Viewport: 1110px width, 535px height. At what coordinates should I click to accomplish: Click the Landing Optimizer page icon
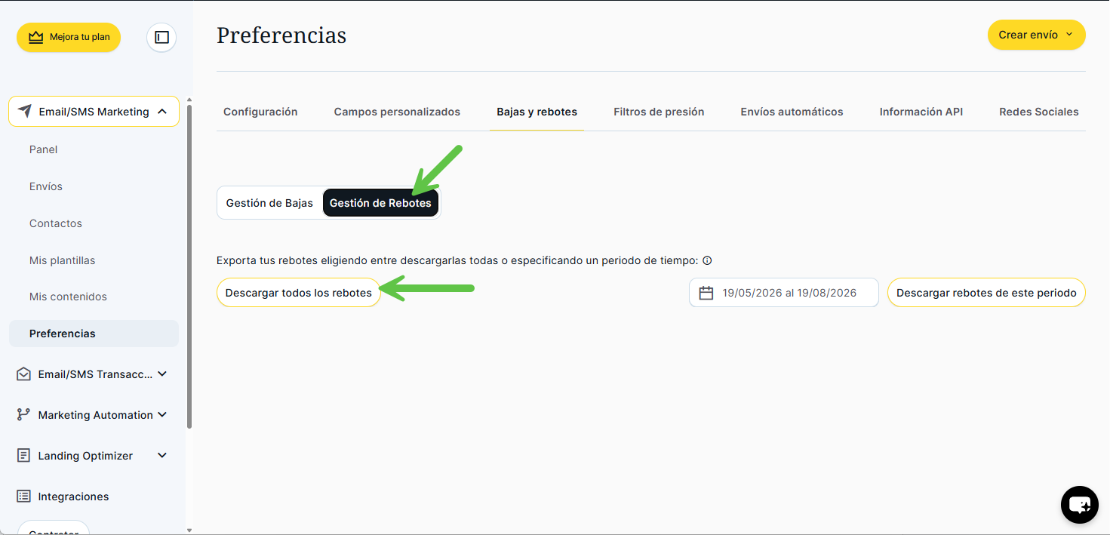coord(23,456)
